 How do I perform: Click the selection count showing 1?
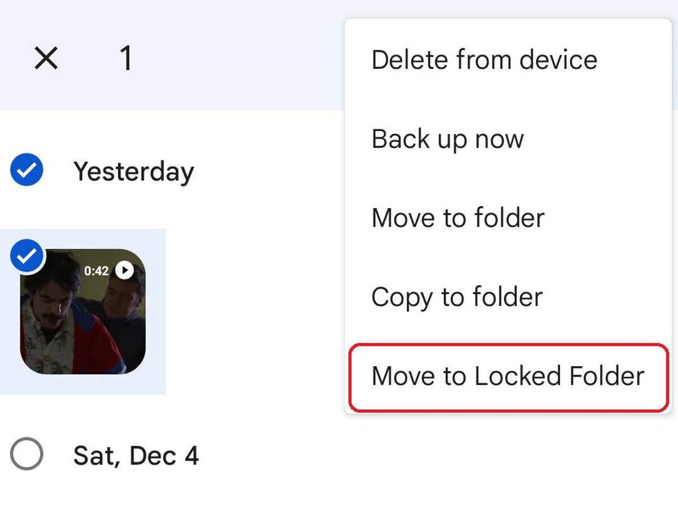125,56
